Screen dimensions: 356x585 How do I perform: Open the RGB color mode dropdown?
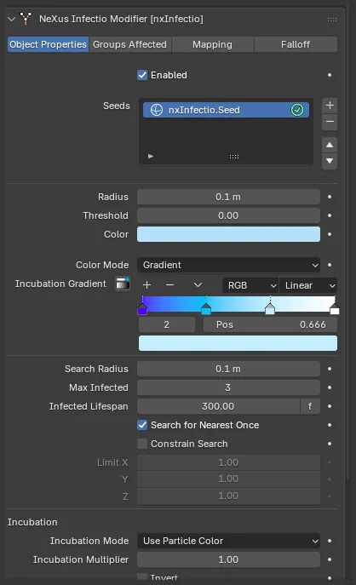pyautogui.click(x=250, y=285)
